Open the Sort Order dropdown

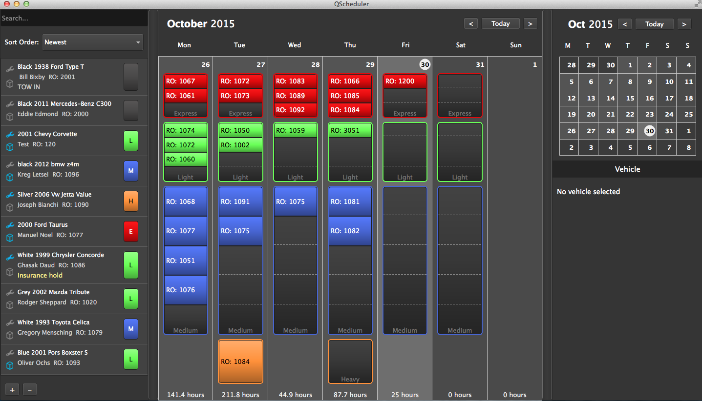click(93, 42)
